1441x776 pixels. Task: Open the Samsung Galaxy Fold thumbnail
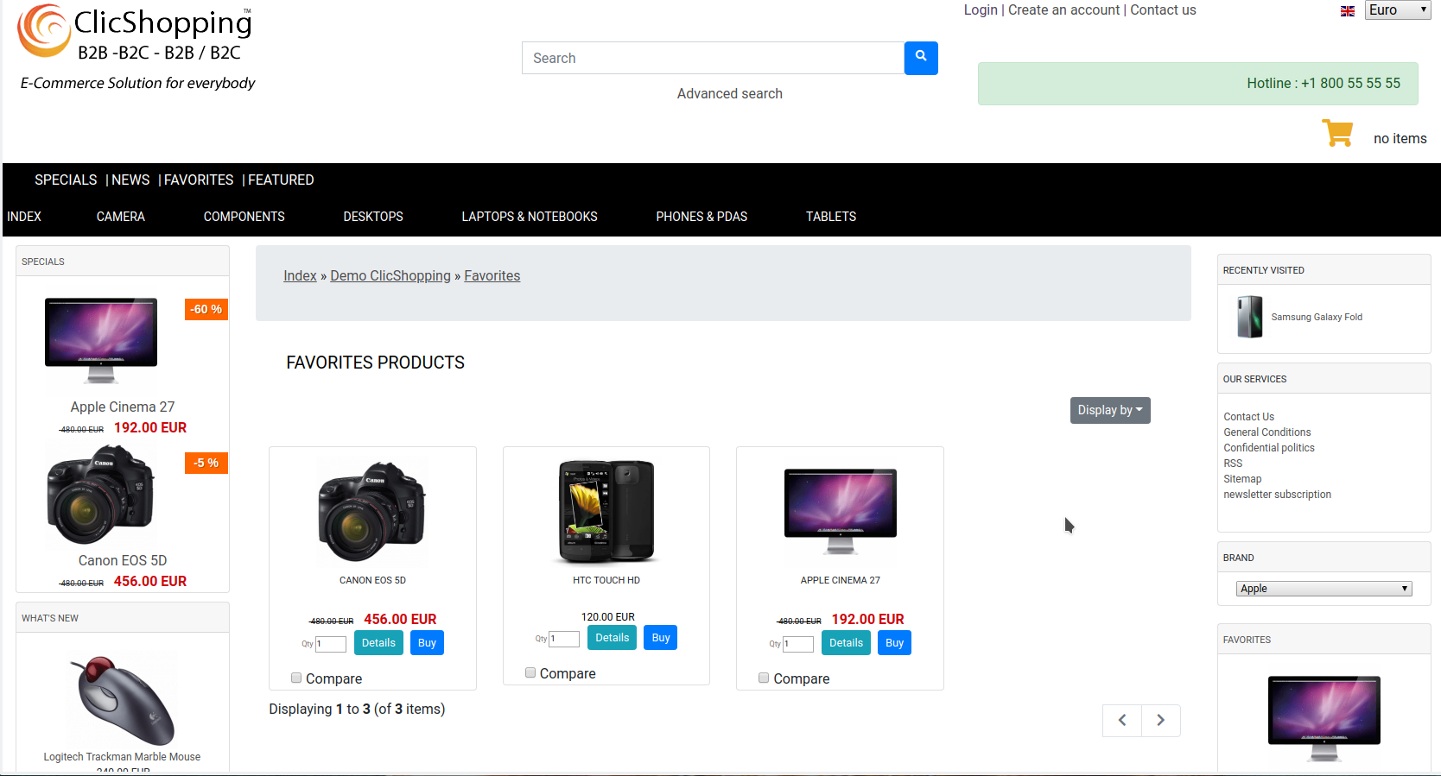point(1249,317)
